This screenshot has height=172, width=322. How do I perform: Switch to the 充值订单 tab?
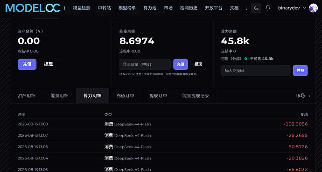(x=125, y=96)
